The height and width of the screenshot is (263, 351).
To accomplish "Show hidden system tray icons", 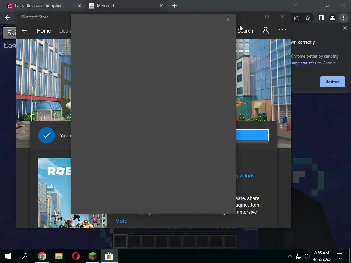I will 290,256.
